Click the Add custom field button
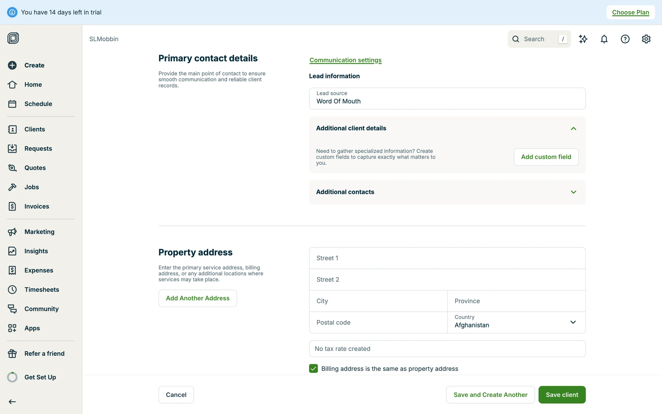The image size is (662, 414). 546,157
